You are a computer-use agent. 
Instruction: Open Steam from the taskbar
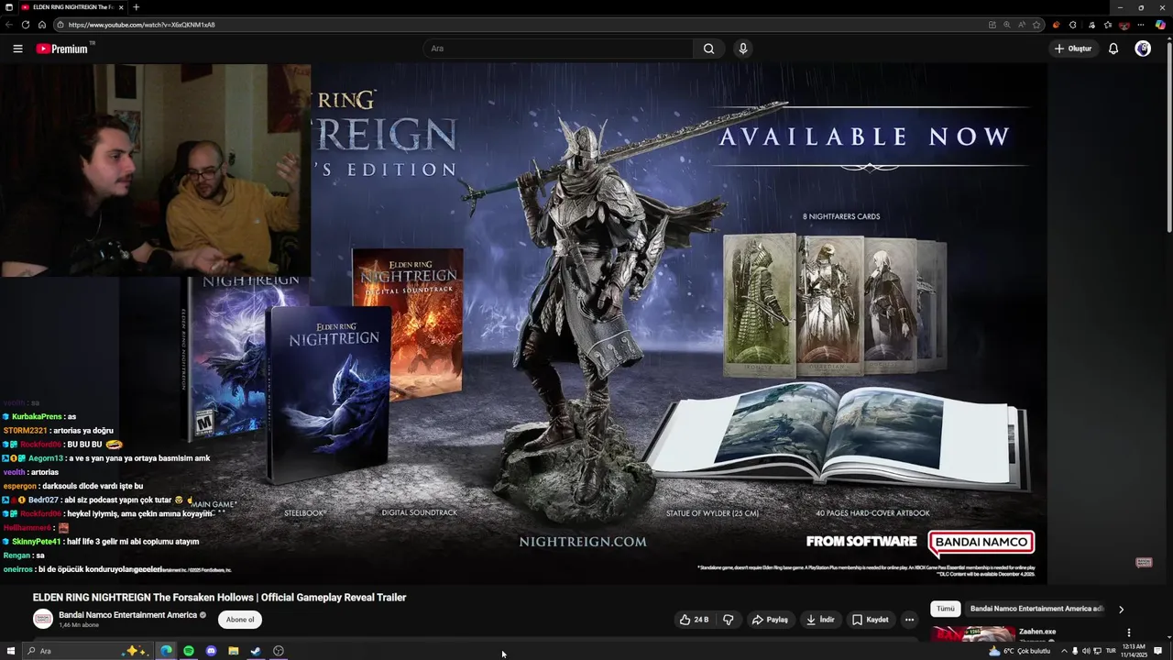256,651
